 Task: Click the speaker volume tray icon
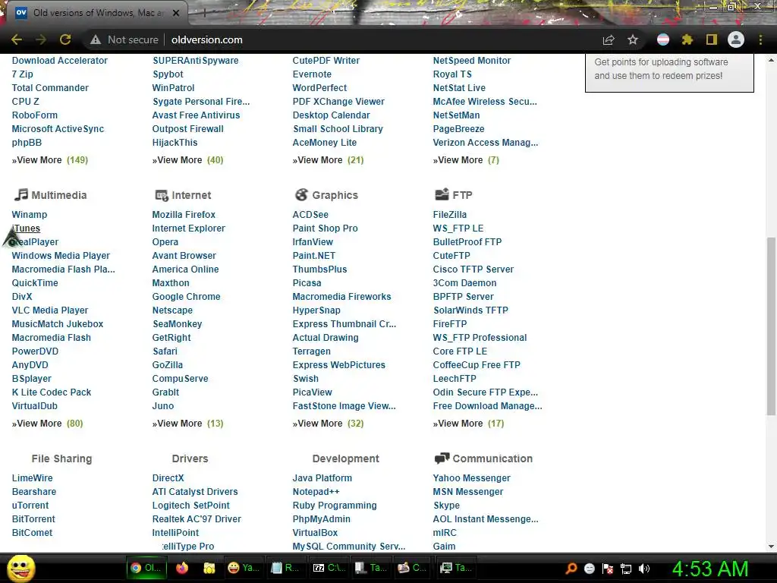(x=644, y=569)
